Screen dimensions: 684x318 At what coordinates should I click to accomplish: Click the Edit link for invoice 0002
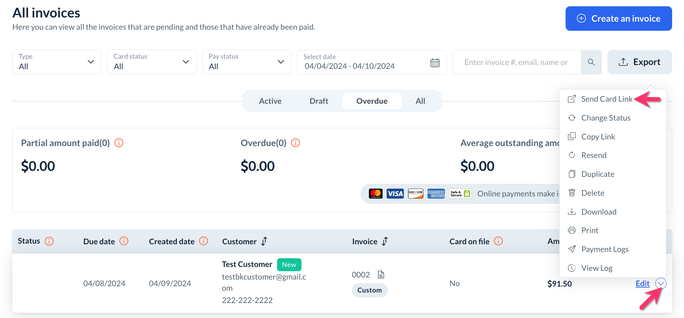[x=642, y=283]
